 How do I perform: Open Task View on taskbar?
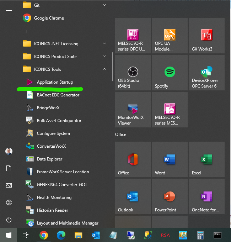pos(26,235)
